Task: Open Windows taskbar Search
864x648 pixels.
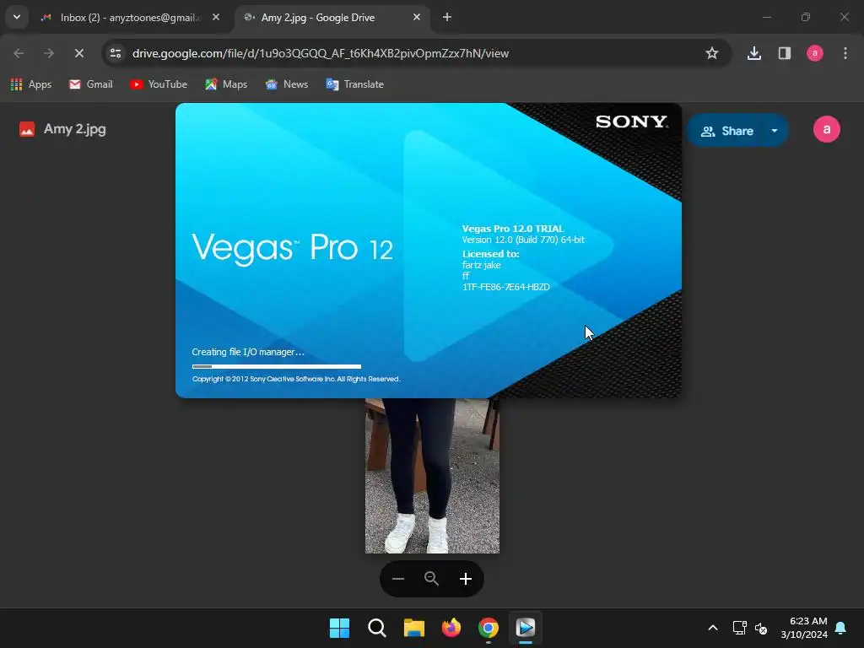Action: (377, 628)
